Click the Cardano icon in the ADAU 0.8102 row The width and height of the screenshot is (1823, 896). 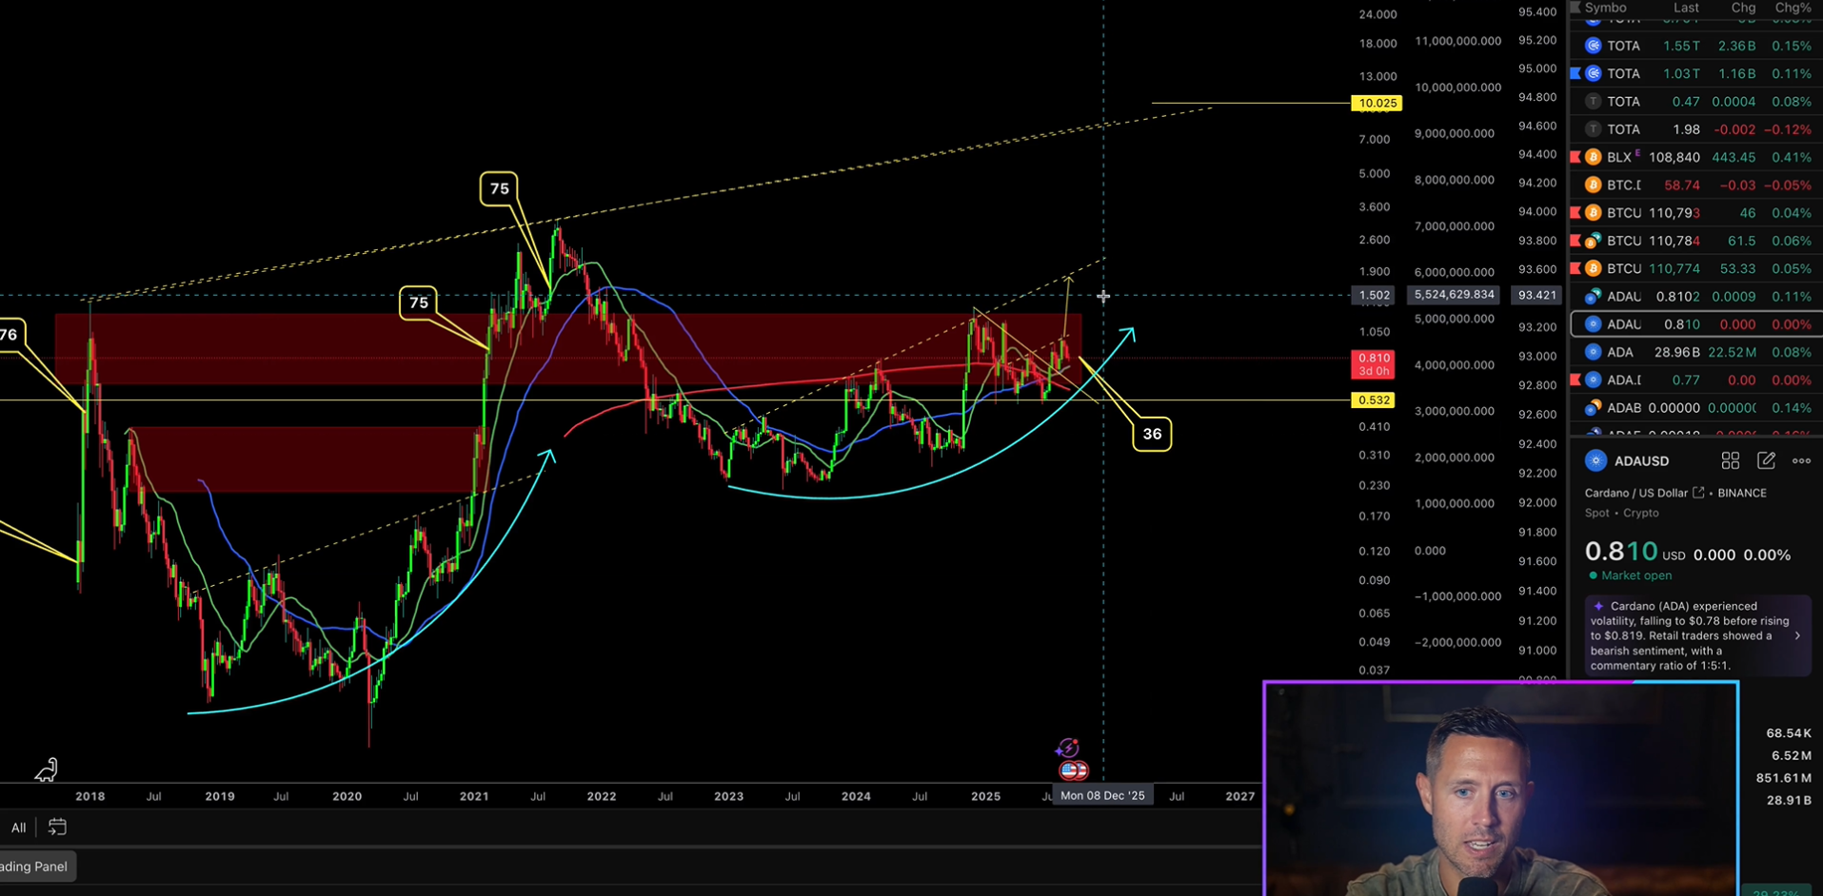coord(1593,297)
